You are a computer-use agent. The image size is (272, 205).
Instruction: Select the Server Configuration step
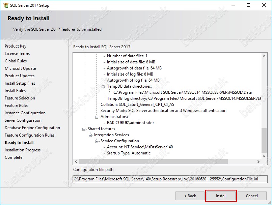[23, 120]
